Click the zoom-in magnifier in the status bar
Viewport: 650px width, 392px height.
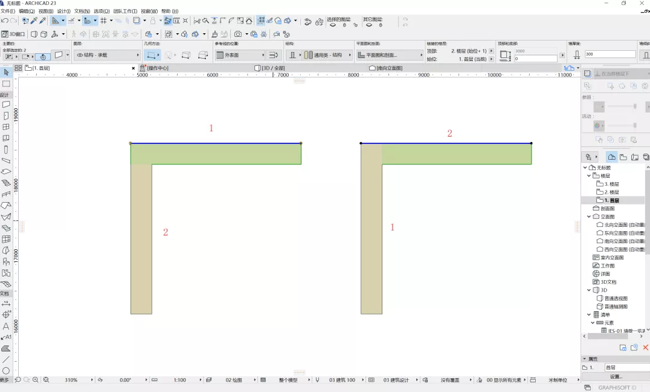[x=36, y=380]
